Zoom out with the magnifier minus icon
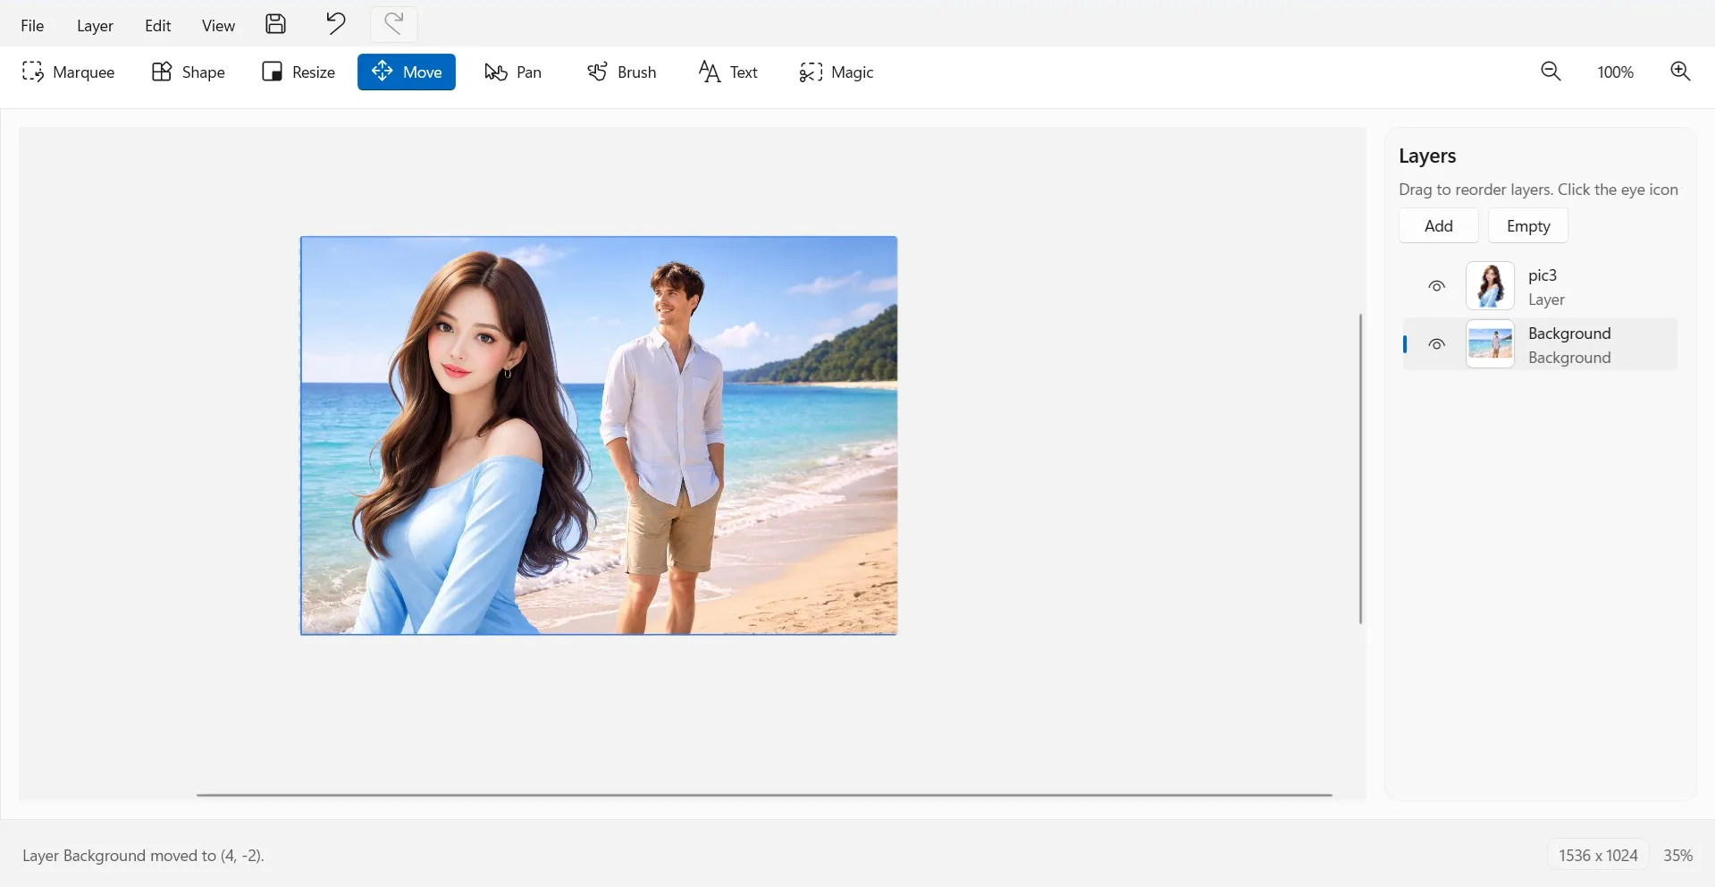This screenshot has height=887, width=1715. tap(1551, 72)
